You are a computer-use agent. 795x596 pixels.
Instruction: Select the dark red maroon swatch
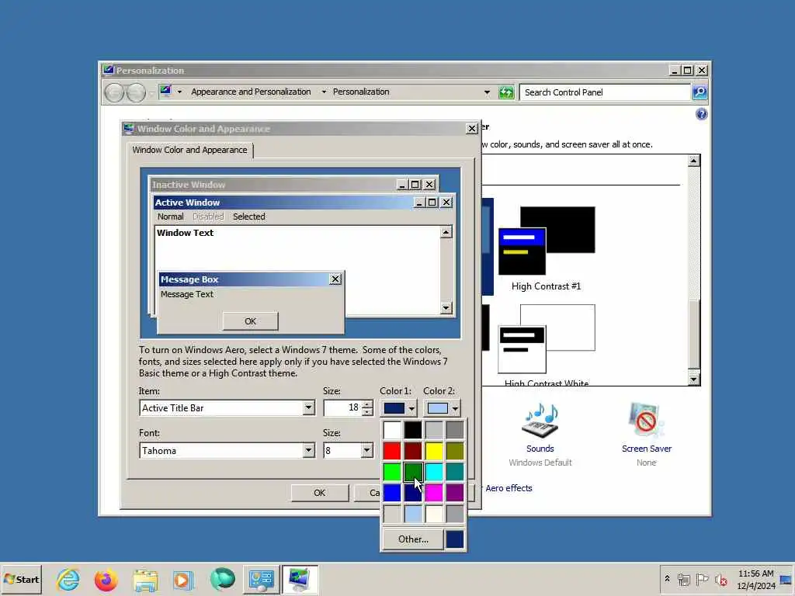[x=413, y=451]
